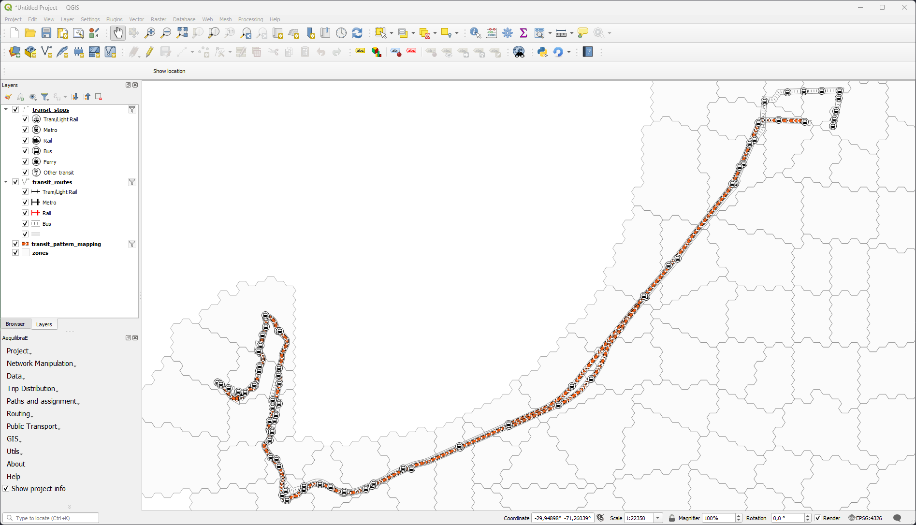The image size is (916, 525).
Task: Click the Show location button
Action: 169,71
